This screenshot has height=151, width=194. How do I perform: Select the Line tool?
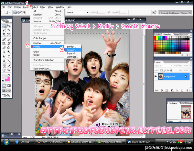(x=9, y=61)
